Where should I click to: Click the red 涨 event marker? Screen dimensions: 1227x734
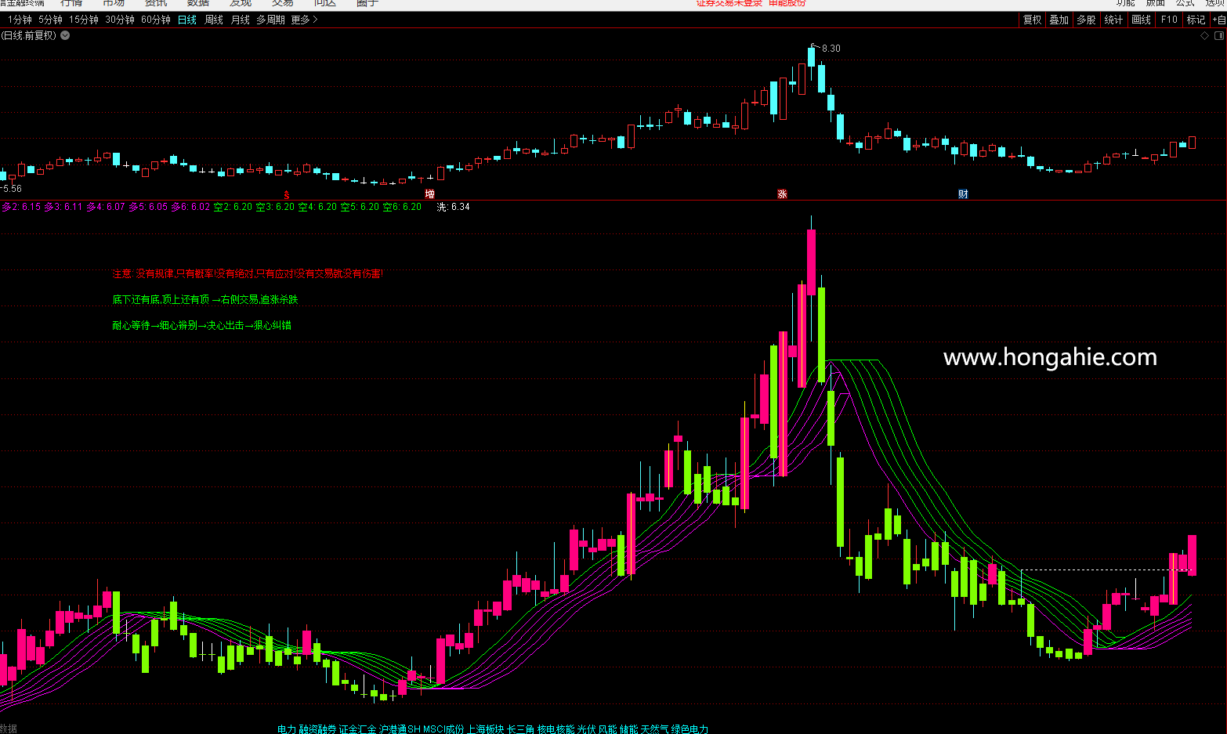coord(782,194)
